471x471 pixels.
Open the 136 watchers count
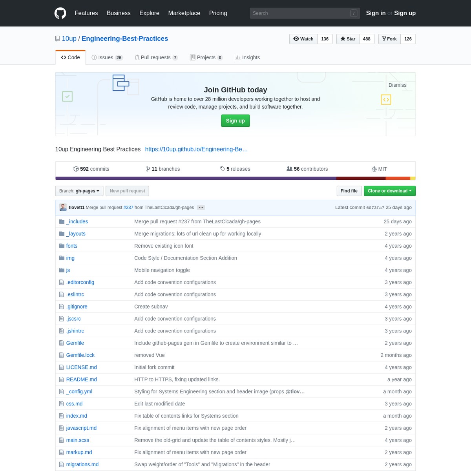[325, 39]
